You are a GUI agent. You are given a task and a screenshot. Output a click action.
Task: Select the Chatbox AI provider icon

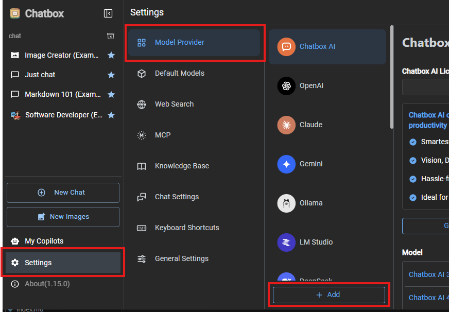click(x=286, y=47)
